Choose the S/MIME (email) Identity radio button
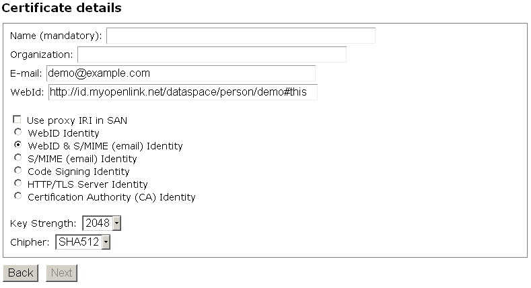The height and width of the screenshot is (288, 531). click(17, 158)
